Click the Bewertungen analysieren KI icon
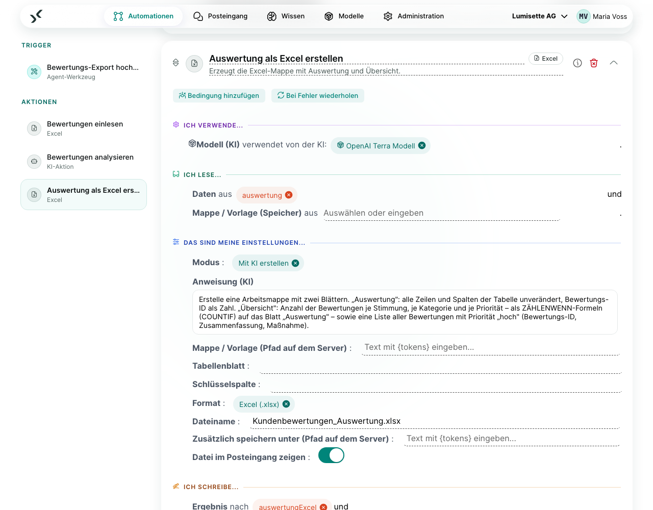653x510 pixels. pyautogui.click(x=34, y=162)
